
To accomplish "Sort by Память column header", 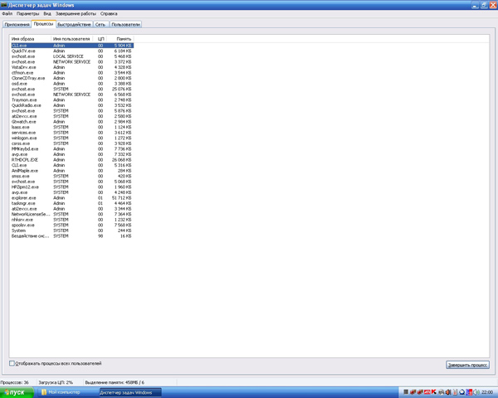I will (x=120, y=39).
